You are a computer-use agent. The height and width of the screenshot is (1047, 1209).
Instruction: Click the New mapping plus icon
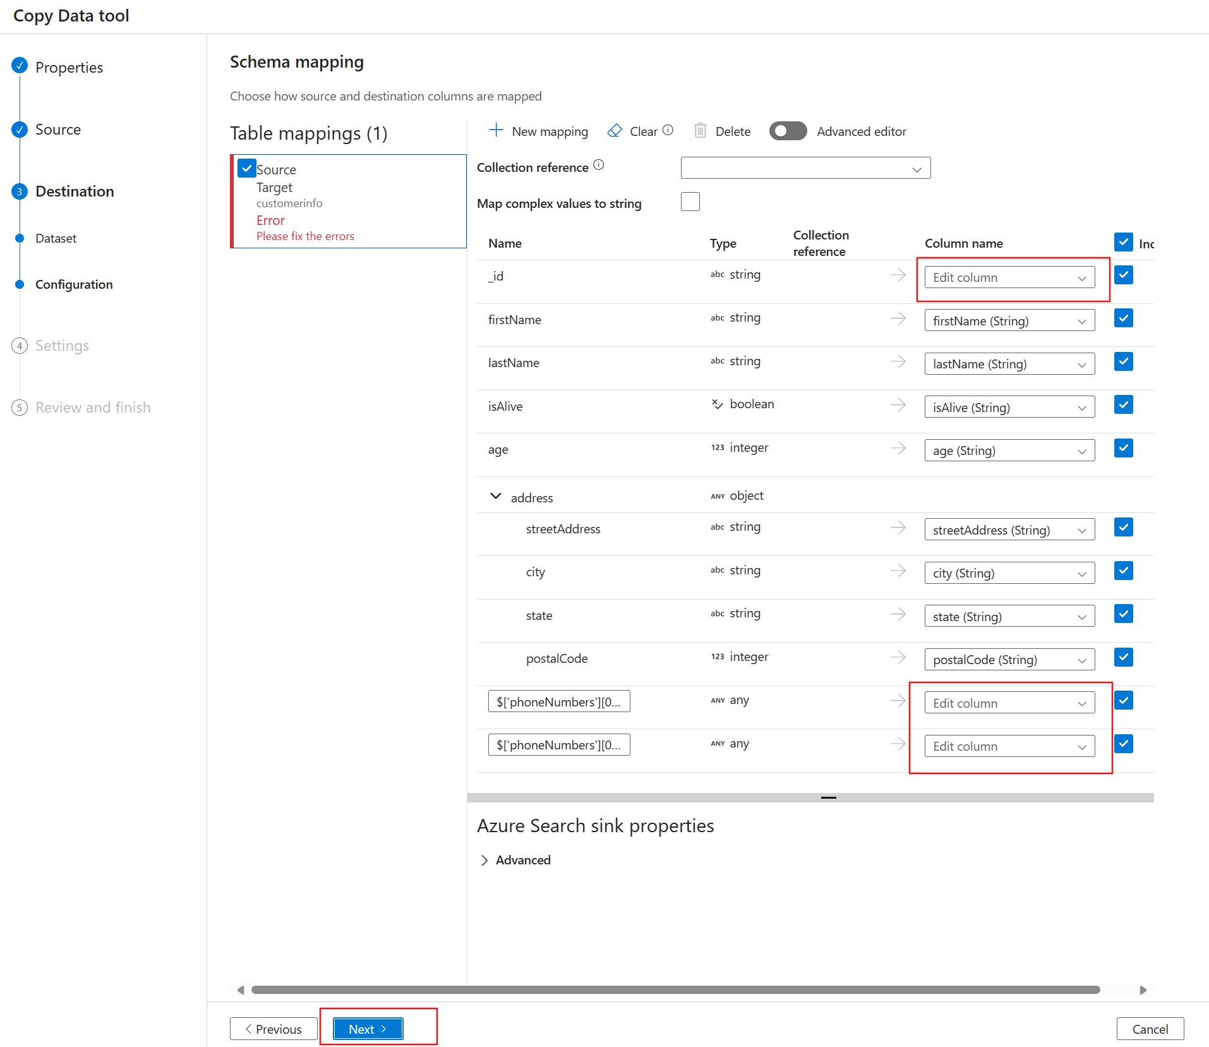click(496, 131)
